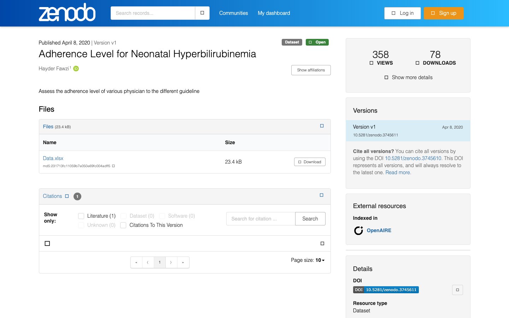
Task: Download the Data.xlsx file
Action: [310, 162]
